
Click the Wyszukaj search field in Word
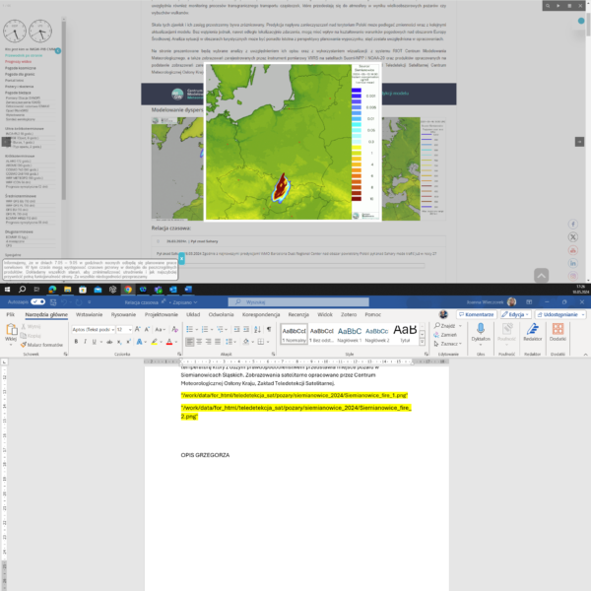298,302
